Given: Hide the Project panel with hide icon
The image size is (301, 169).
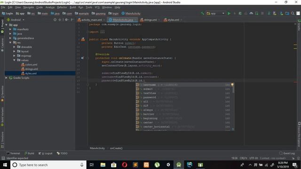Looking at the screenshot, I should tap(72, 20).
